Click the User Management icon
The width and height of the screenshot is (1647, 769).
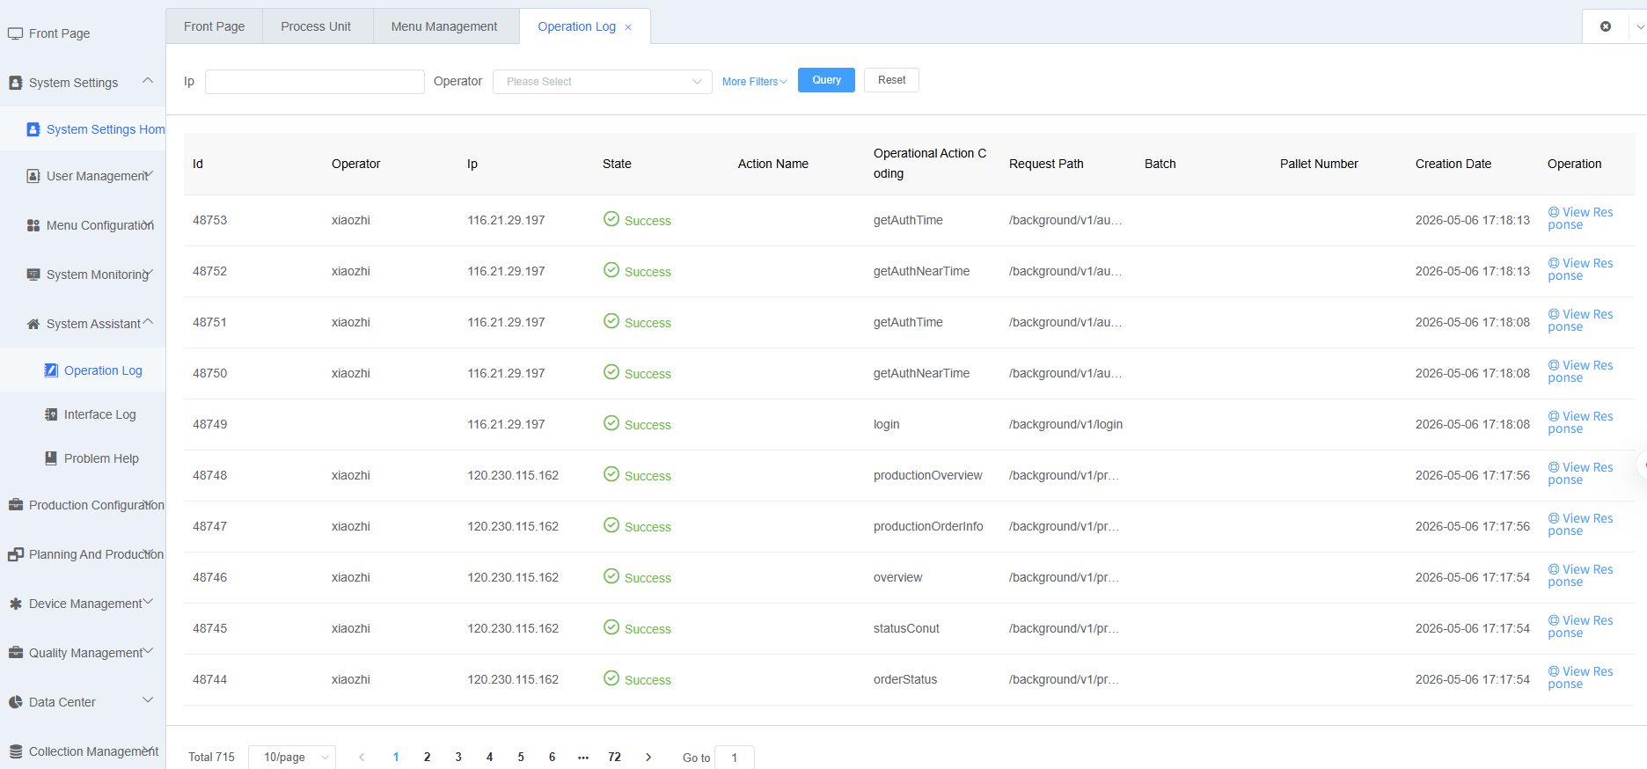(x=33, y=176)
